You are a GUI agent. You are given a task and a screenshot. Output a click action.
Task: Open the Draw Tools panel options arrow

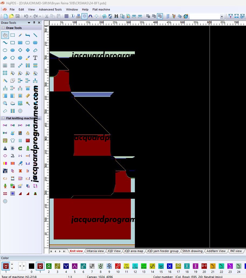tap(29, 23)
